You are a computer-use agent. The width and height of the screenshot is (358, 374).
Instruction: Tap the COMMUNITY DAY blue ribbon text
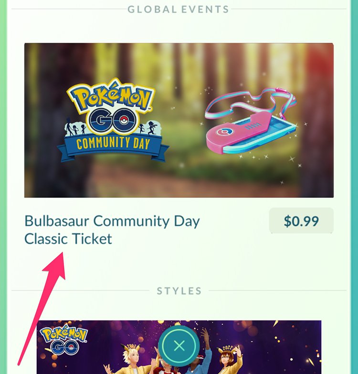click(113, 144)
